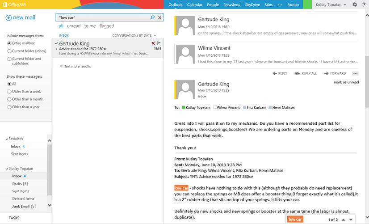Open the help question mark

tap(364, 4)
